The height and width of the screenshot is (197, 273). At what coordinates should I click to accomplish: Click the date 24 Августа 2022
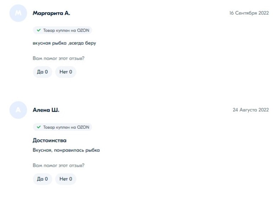pos(251,110)
